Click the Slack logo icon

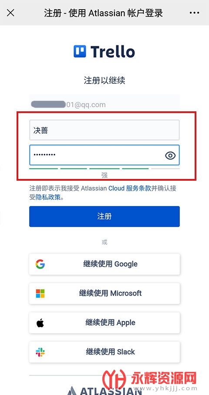pos(40,352)
